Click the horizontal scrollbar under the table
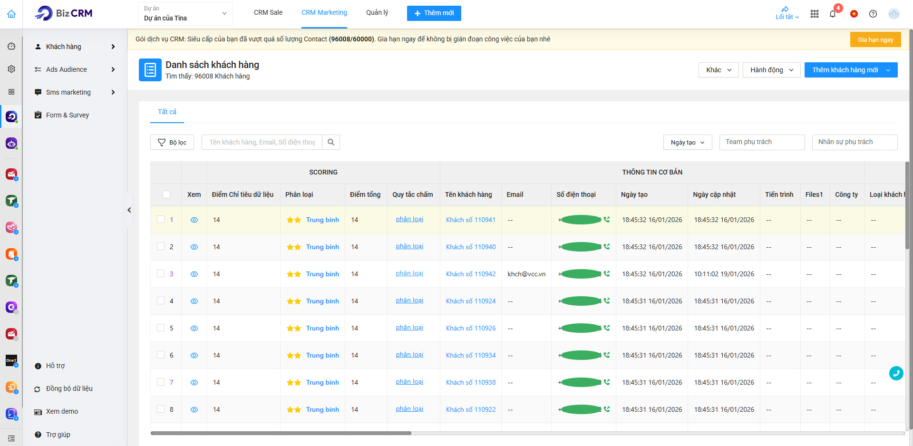Viewport: 913px width, 446px height. (x=281, y=433)
